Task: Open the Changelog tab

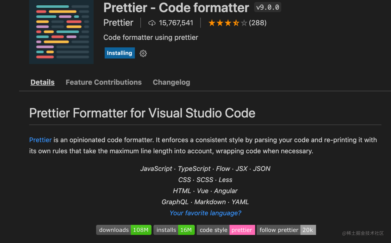Action: (171, 82)
